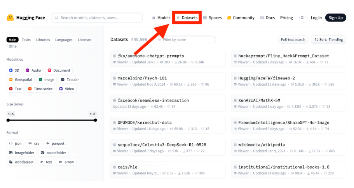The width and height of the screenshot is (354, 188).
Task: Click the Hugging Face logo icon
Action: 10,18
